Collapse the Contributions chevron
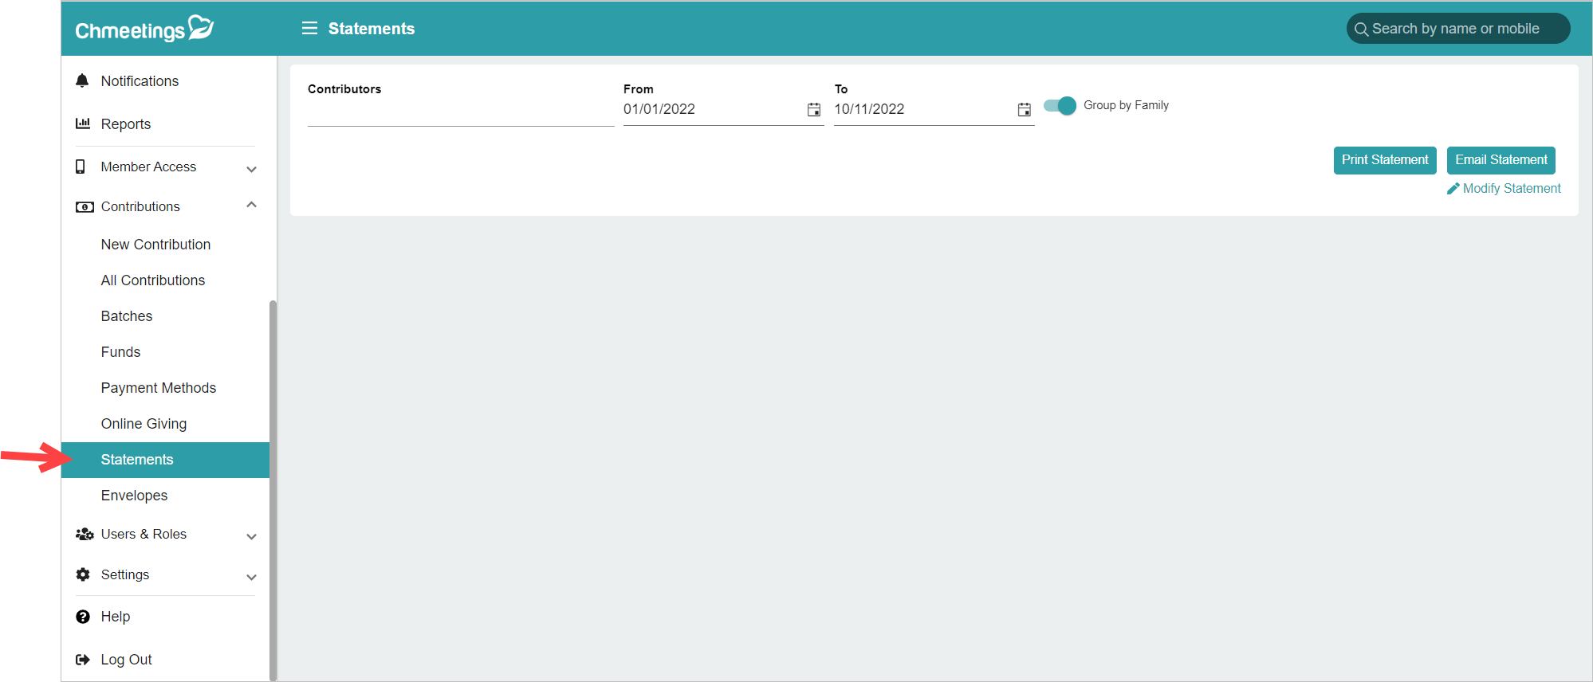Viewport: 1593px width, 682px height. coord(252,205)
